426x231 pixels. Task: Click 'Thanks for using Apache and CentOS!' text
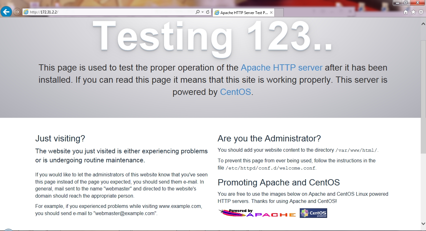point(294,201)
